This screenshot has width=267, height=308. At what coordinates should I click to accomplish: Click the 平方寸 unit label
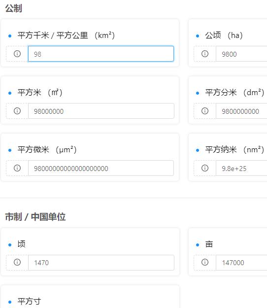(x=29, y=301)
